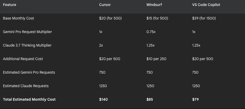Click the Feature column header
245x109 pixels.
click(x=10, y=5)
